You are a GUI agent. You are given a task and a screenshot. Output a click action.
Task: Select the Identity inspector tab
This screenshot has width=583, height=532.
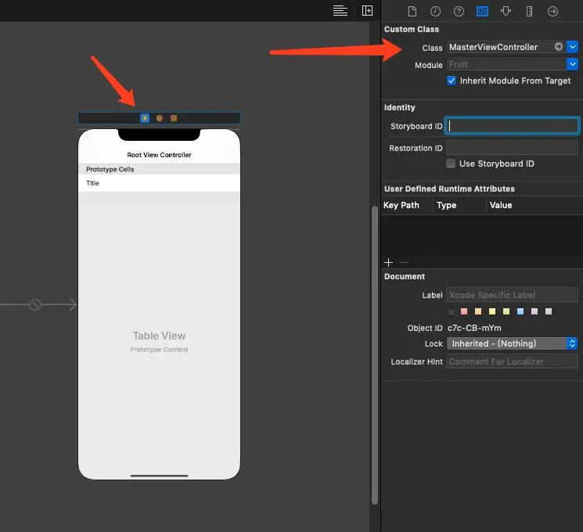[x=482, y=11]
